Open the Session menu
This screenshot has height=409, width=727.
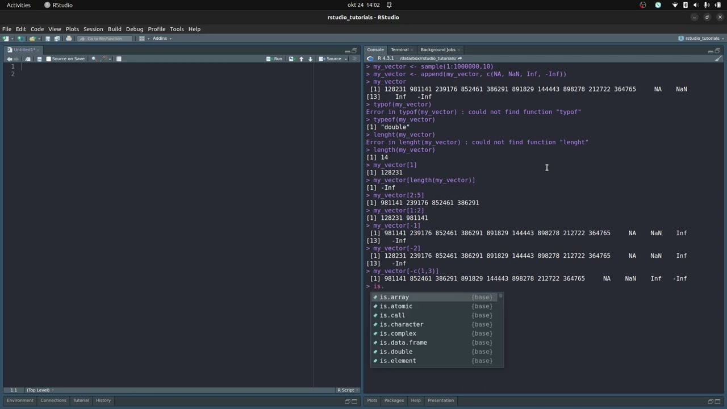pyautogui.click(x=93, y=29)
